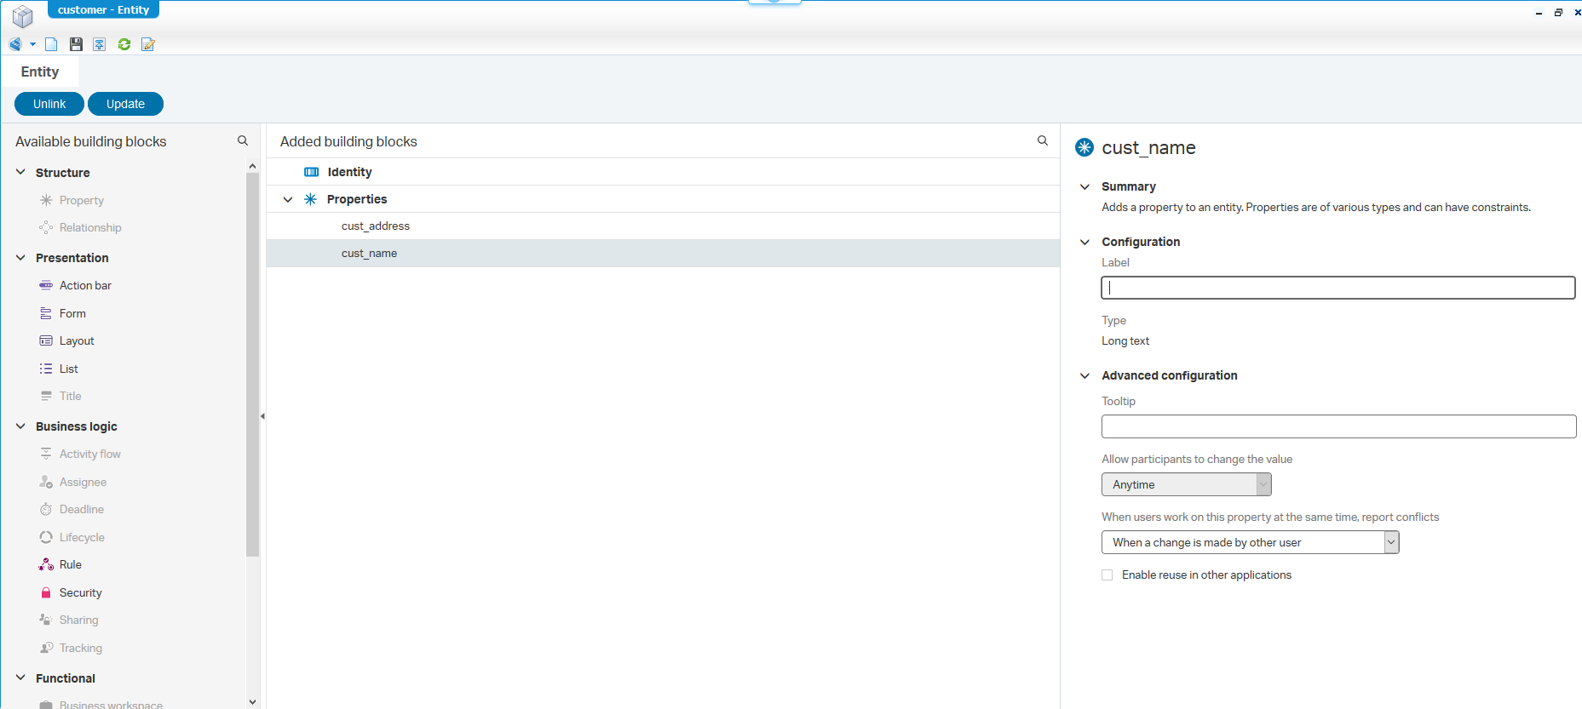
Task: Collapse the Advanced configuration section chevron
Action: coord(1084,375)
